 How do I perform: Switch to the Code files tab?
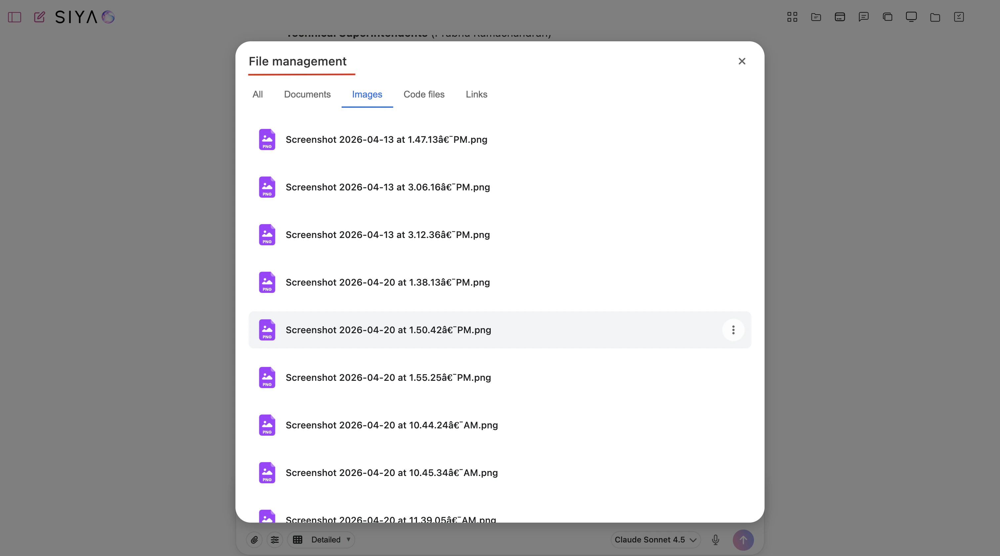(x=424, y=94)
